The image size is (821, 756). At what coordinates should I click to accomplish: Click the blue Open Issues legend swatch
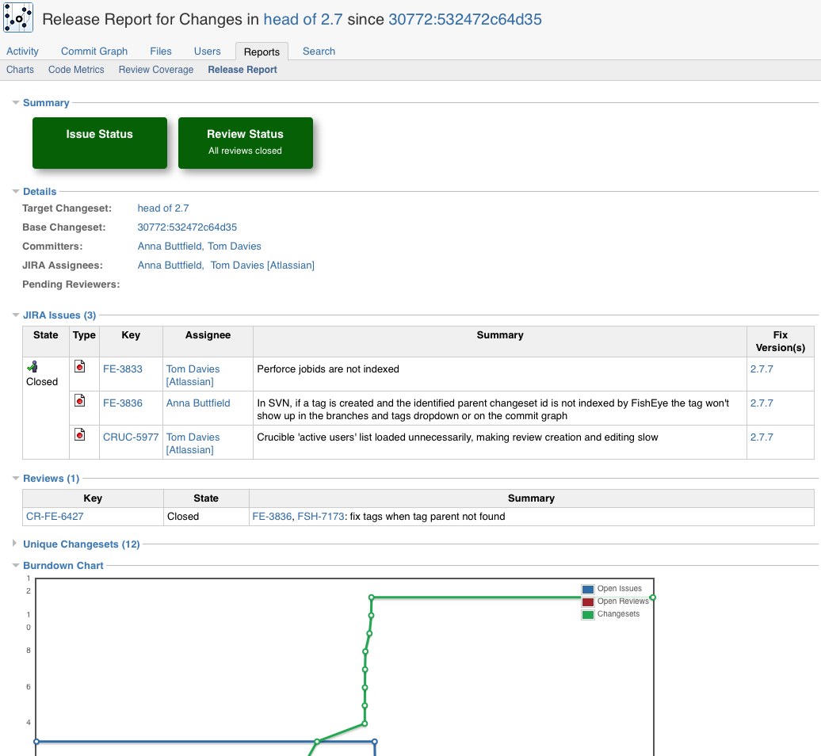click(x=588, y=590)
